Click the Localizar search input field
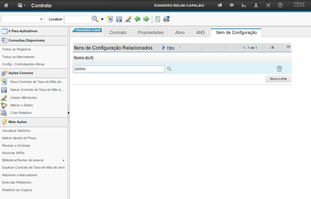Screen dimensions: 311x199 78,19
